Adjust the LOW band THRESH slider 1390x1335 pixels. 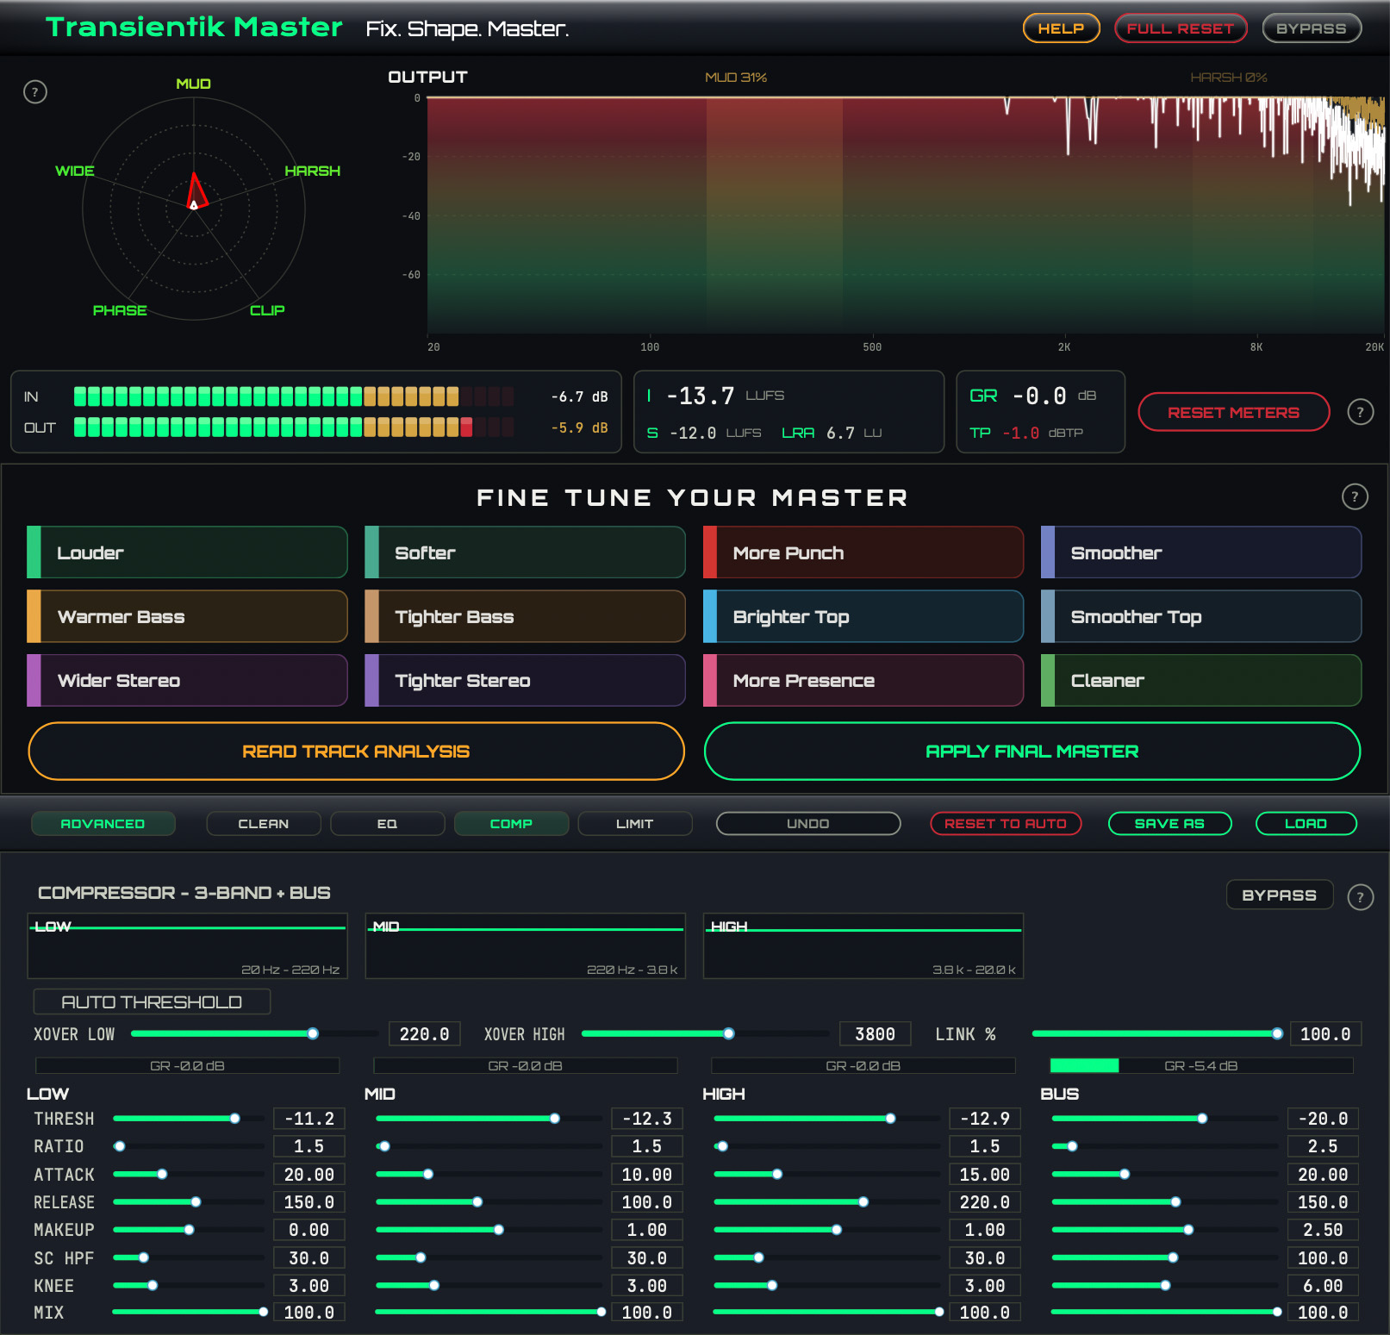click(189, 1119)
